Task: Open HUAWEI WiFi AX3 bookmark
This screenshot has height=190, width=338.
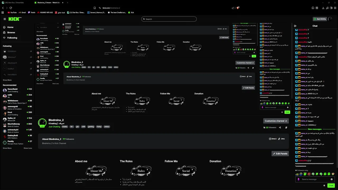Action: tap(45, 12)
